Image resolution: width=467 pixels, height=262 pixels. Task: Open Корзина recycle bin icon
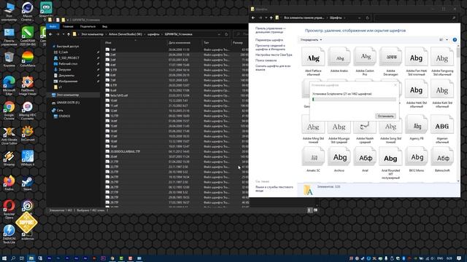[9, 59]
